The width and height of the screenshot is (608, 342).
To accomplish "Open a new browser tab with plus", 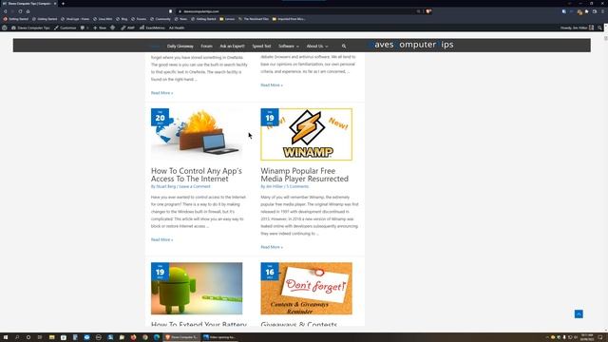I will click(63, 4).
